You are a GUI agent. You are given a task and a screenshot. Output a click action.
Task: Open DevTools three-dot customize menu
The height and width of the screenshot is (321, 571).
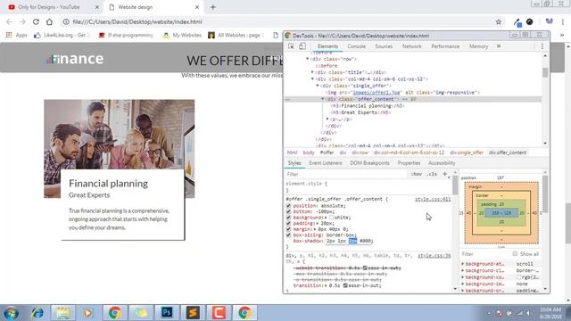pos(542,46)
